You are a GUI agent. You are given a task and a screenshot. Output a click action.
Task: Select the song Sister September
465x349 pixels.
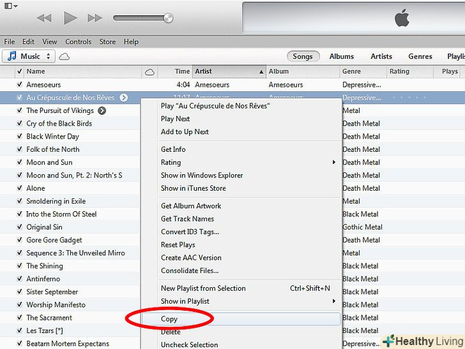[52, 292]
